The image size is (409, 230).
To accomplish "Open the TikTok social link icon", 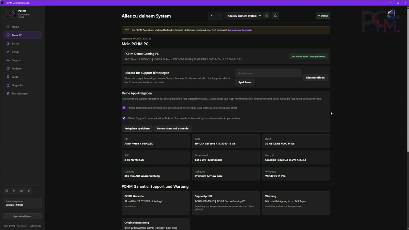I will (14, 191).
